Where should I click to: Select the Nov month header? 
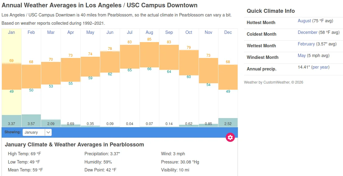pyautogui.click(x=208, y=32)
